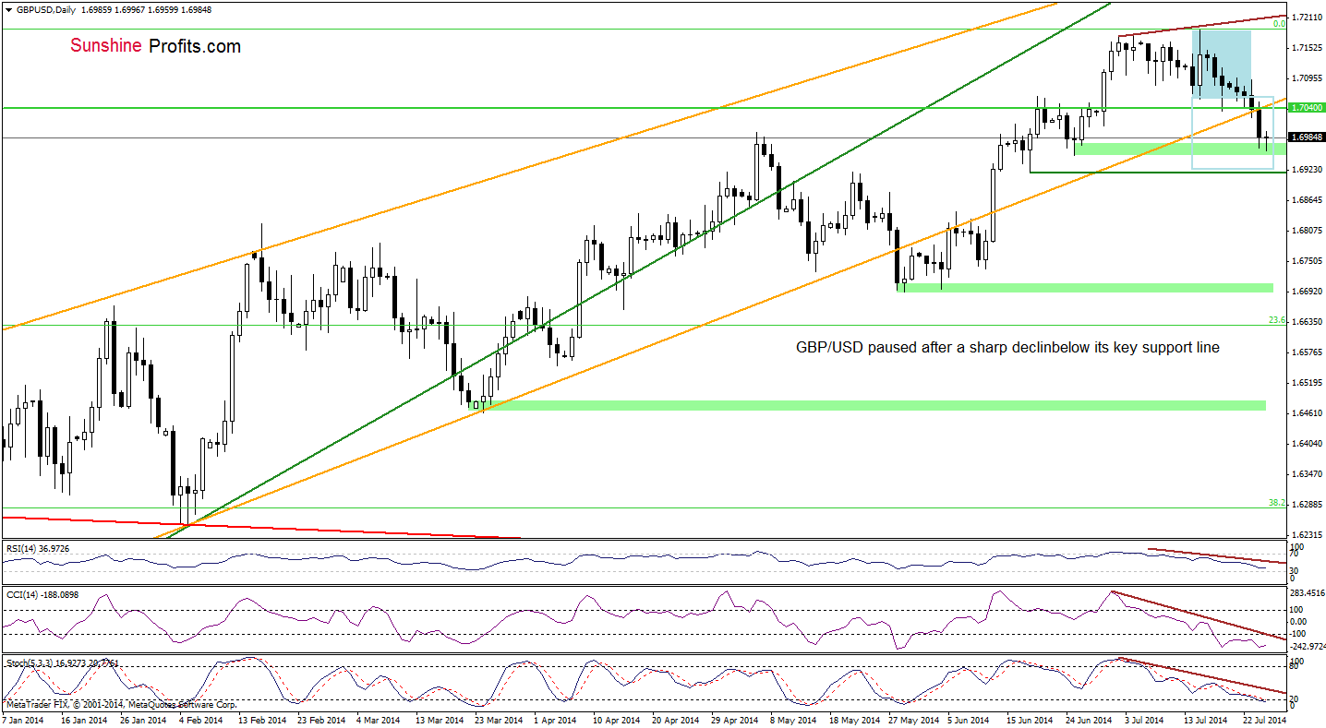Click the GBP/USD paused annotation text

(1007, 348)
